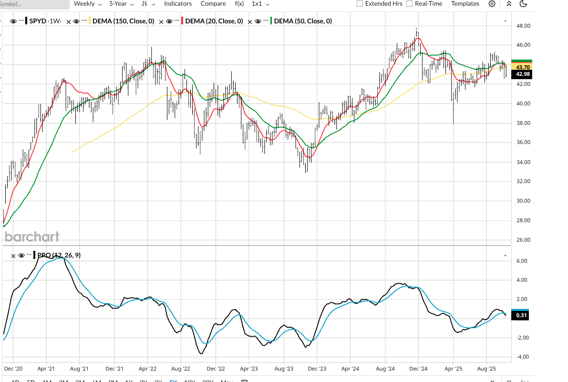Click the 0.31 PPO value marker

pos(520,315)
